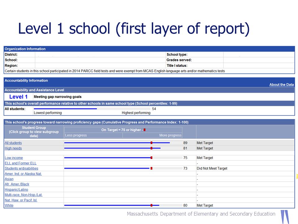View Students w/disabilities subgroup data
Viewport: 298px width, 224px height.
21,168
